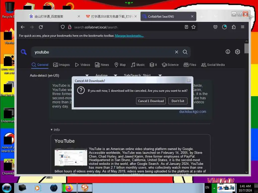Image resolution: width=258 pixels, height=193 pixels.
Task: Click the page vertical scrollbar thumb
Action: [246, 49]
